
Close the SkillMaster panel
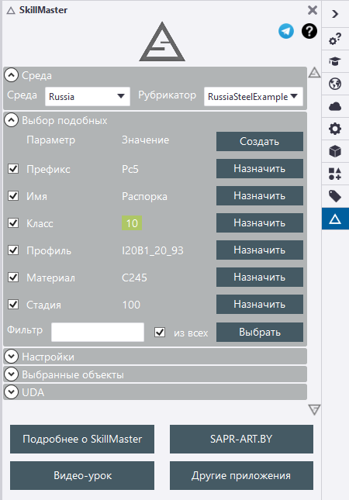[313, 10]
